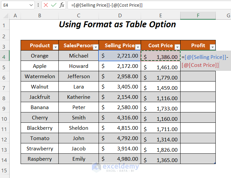The width and height of the screenshot is (231, 178).
Task: Select the Sheldon salesperson cell
Action: pos(79,128)
